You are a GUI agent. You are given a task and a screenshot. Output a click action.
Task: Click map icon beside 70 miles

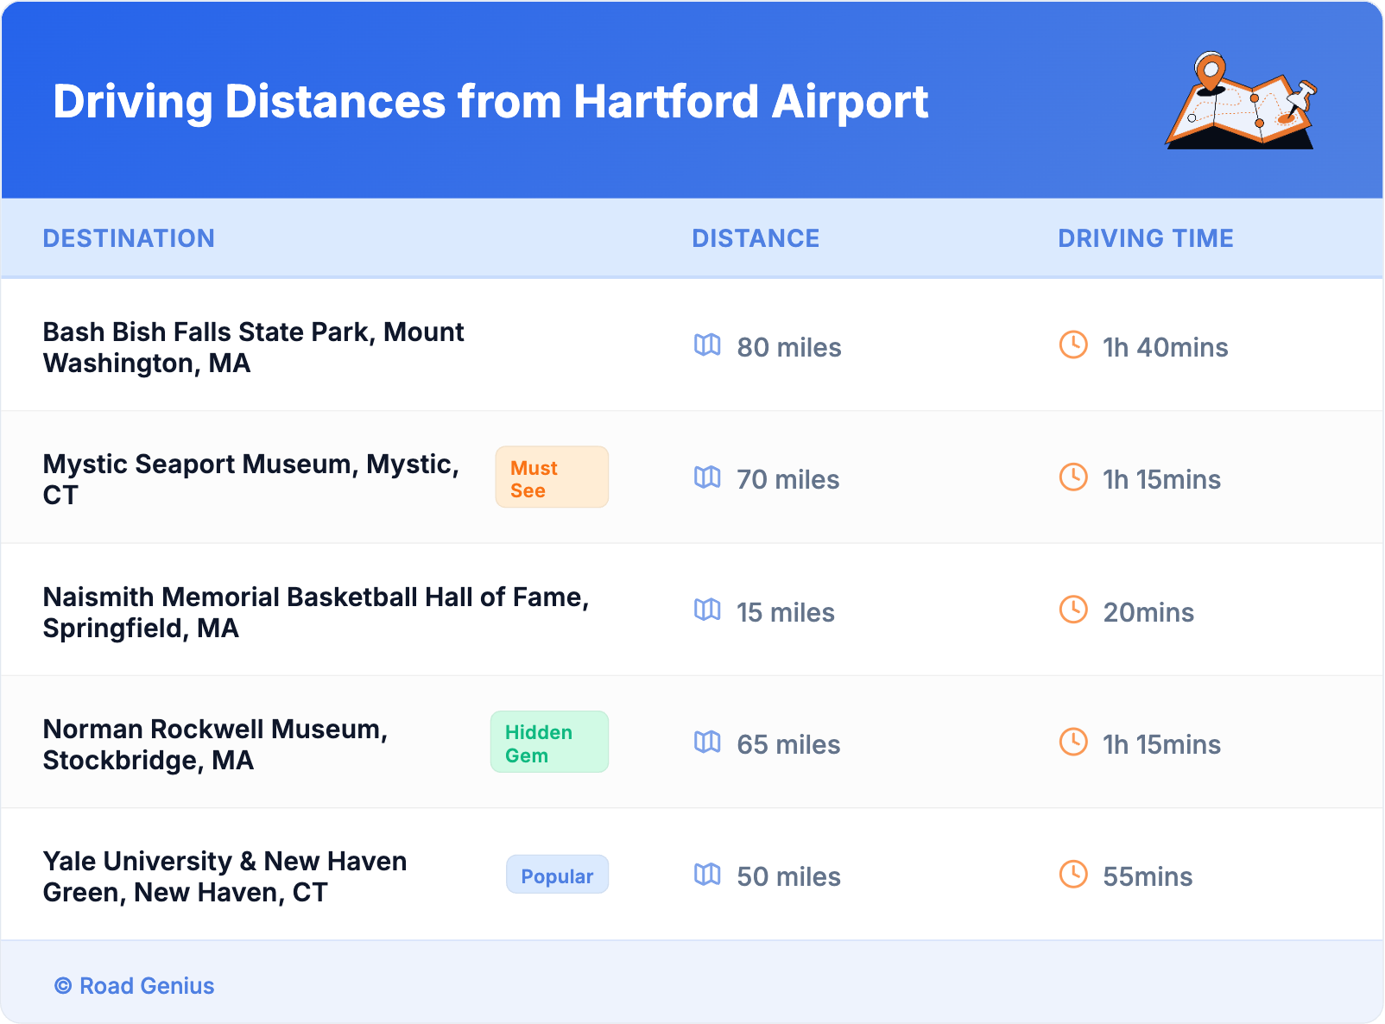(x=707, y=477)
